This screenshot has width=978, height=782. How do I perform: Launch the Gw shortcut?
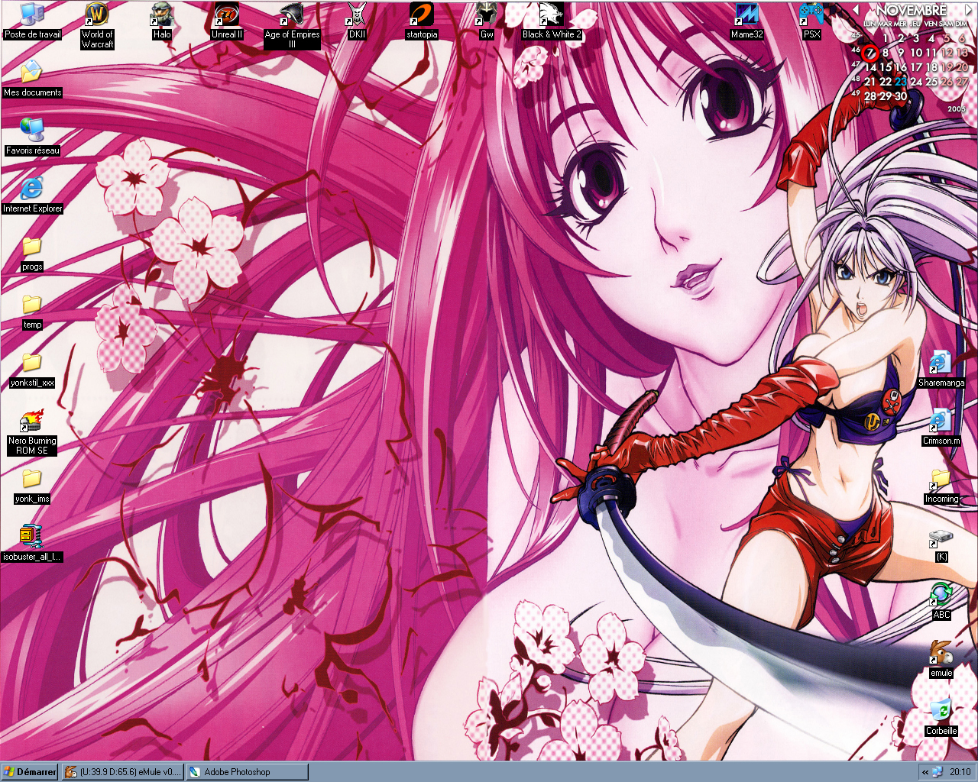pos(487,21)
